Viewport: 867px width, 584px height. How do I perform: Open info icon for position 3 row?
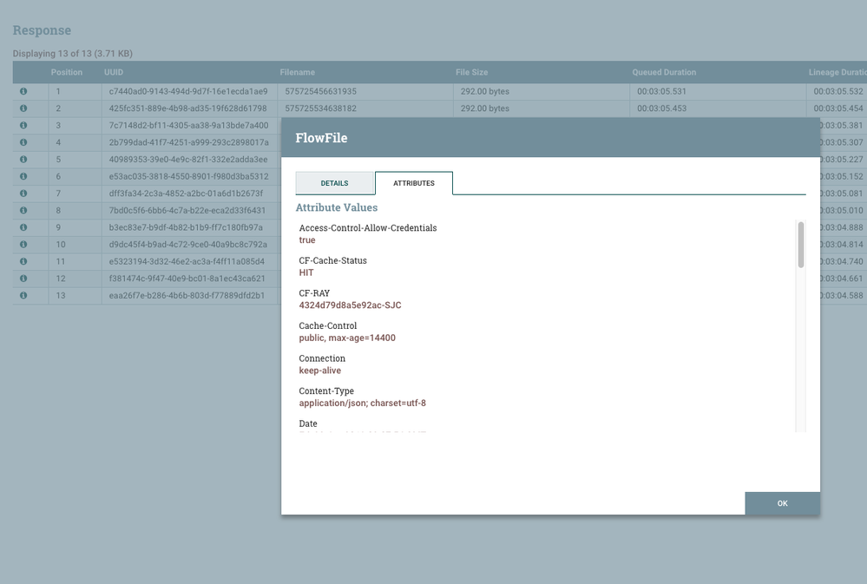point(23,126)
